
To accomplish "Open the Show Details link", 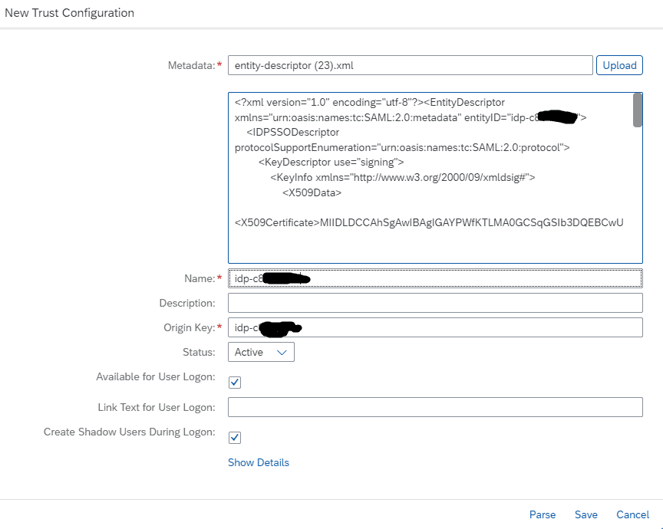I will (x=259, y=462).
